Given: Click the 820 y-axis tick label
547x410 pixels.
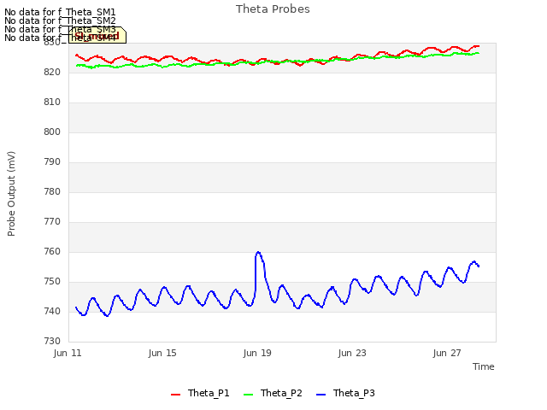Looking at the screenshot, I should [52, 72].
